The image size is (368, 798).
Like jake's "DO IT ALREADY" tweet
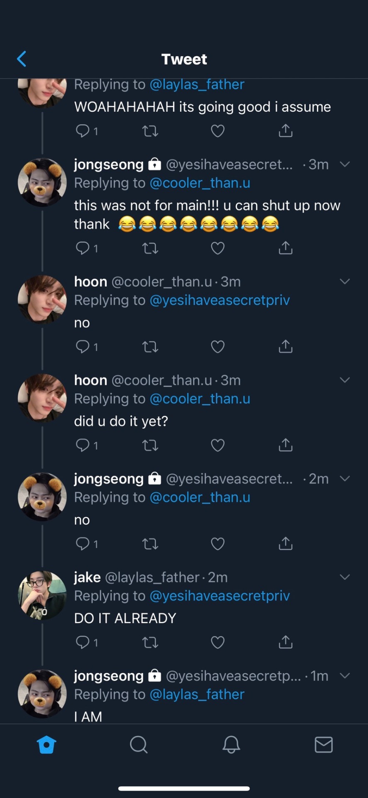click(217, 643)
